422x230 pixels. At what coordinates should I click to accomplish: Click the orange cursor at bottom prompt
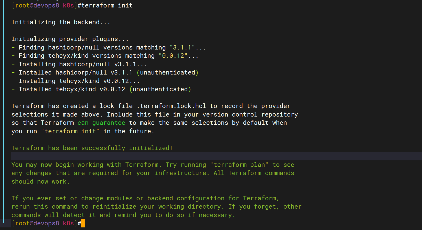83,223
